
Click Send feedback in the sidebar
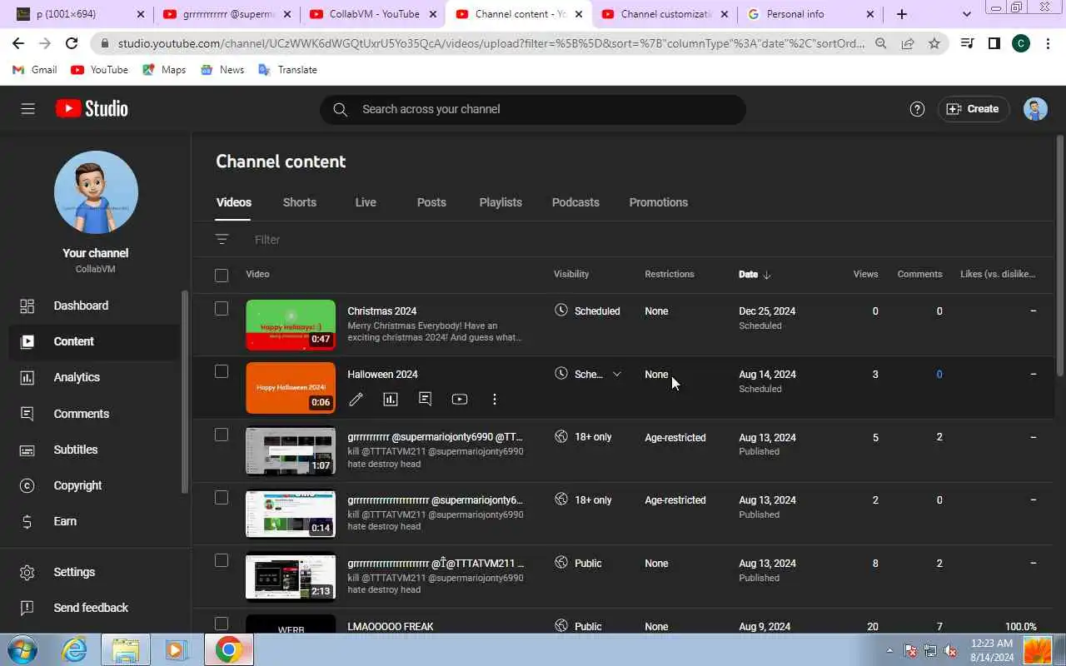coord(96,608)
